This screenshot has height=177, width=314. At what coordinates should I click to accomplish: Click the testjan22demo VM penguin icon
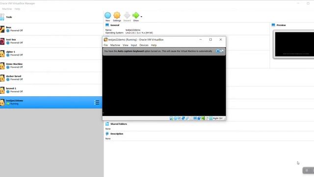2,103
